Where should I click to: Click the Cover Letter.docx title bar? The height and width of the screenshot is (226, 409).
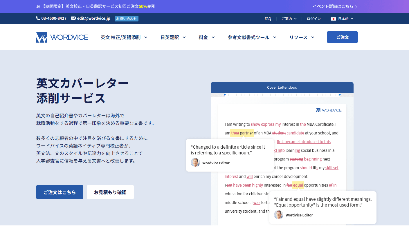(x=282, y=87)
